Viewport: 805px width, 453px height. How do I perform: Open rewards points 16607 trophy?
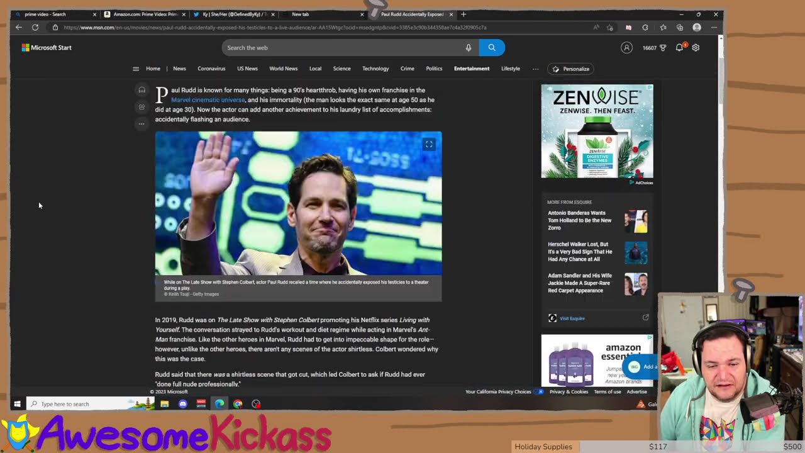pos(654,48)
